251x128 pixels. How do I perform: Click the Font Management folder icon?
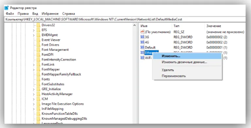(38, 50)
